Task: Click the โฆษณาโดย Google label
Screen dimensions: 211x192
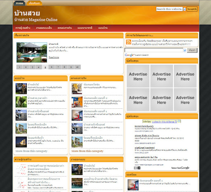Action: [181, 168]
